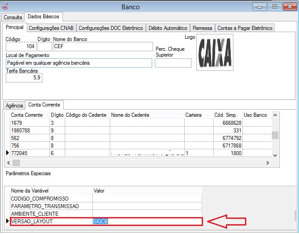Switch to the Consulta tab
Screen dimensions: 299x234
[13, 17]
